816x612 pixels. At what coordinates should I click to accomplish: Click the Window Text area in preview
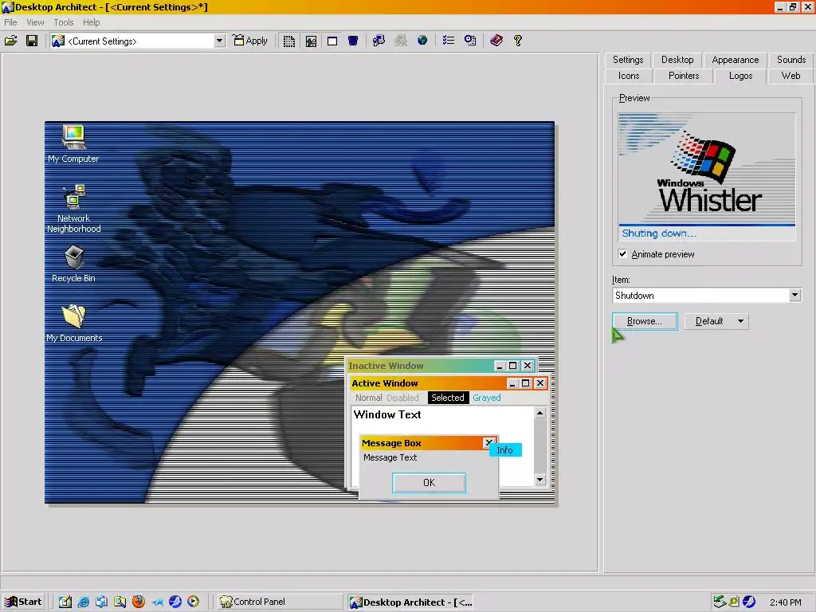pos(387,414)
